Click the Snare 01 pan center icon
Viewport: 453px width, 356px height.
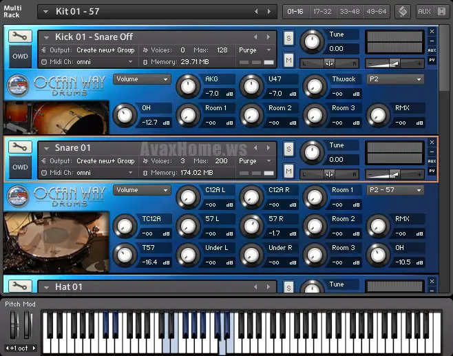[329, 174]
